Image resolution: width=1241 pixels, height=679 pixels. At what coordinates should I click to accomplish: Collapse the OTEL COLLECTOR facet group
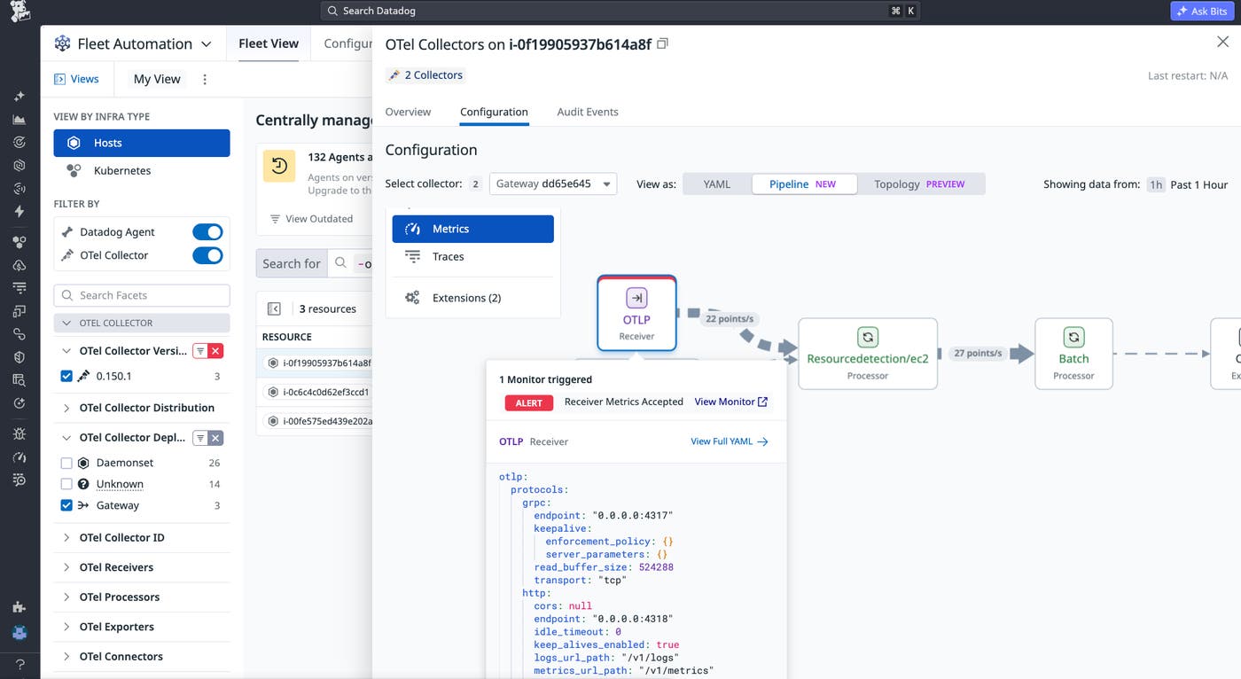(x=142, y=323)
